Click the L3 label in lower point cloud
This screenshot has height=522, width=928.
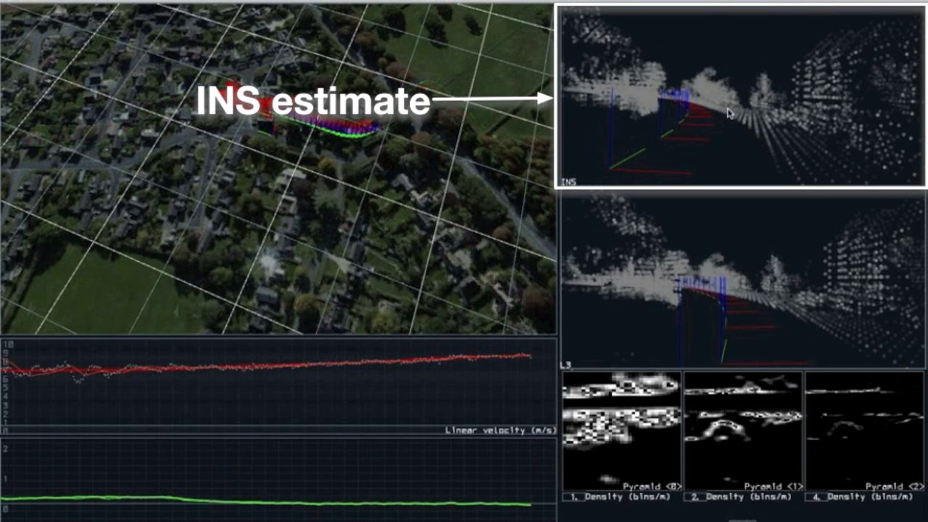point(565,365)
